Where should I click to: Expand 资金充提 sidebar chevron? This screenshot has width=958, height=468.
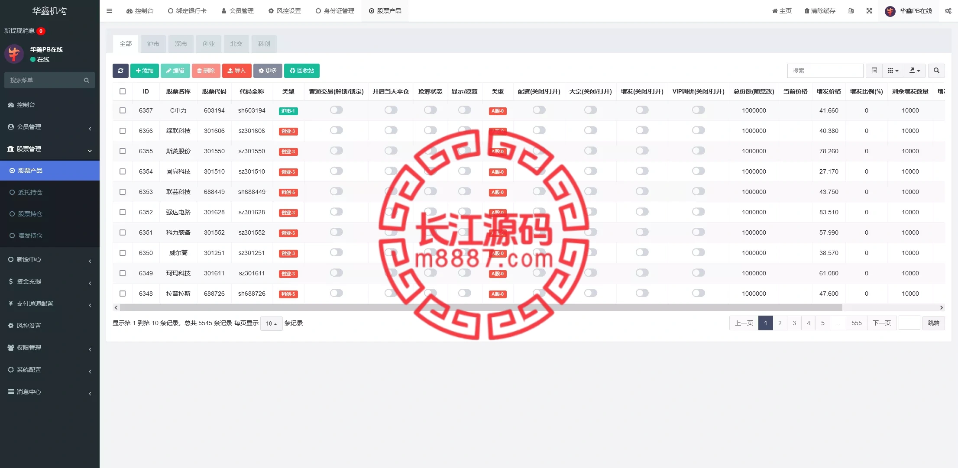click(90, 283)
